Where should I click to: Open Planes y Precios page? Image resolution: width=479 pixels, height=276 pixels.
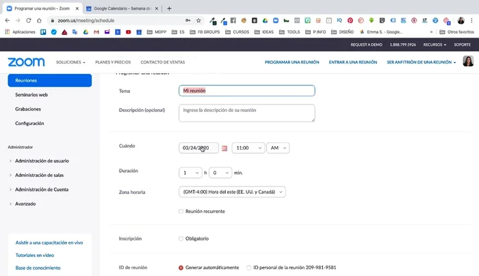[x=113, y=62]
